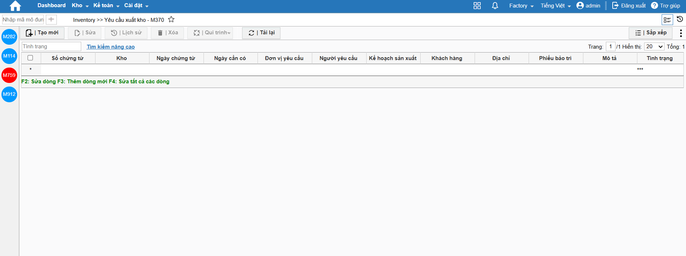Sort by Ngày cần có column
Image resolution: width=686 pixels, height=256 pixels.
[x=230, y=58]
